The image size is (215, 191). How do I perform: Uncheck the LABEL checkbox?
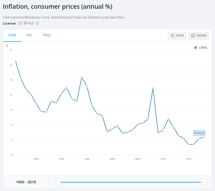(x=196, y=47)
